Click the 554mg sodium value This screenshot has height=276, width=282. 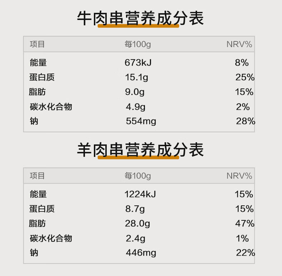pyautogui.click(x=141, y=121)
